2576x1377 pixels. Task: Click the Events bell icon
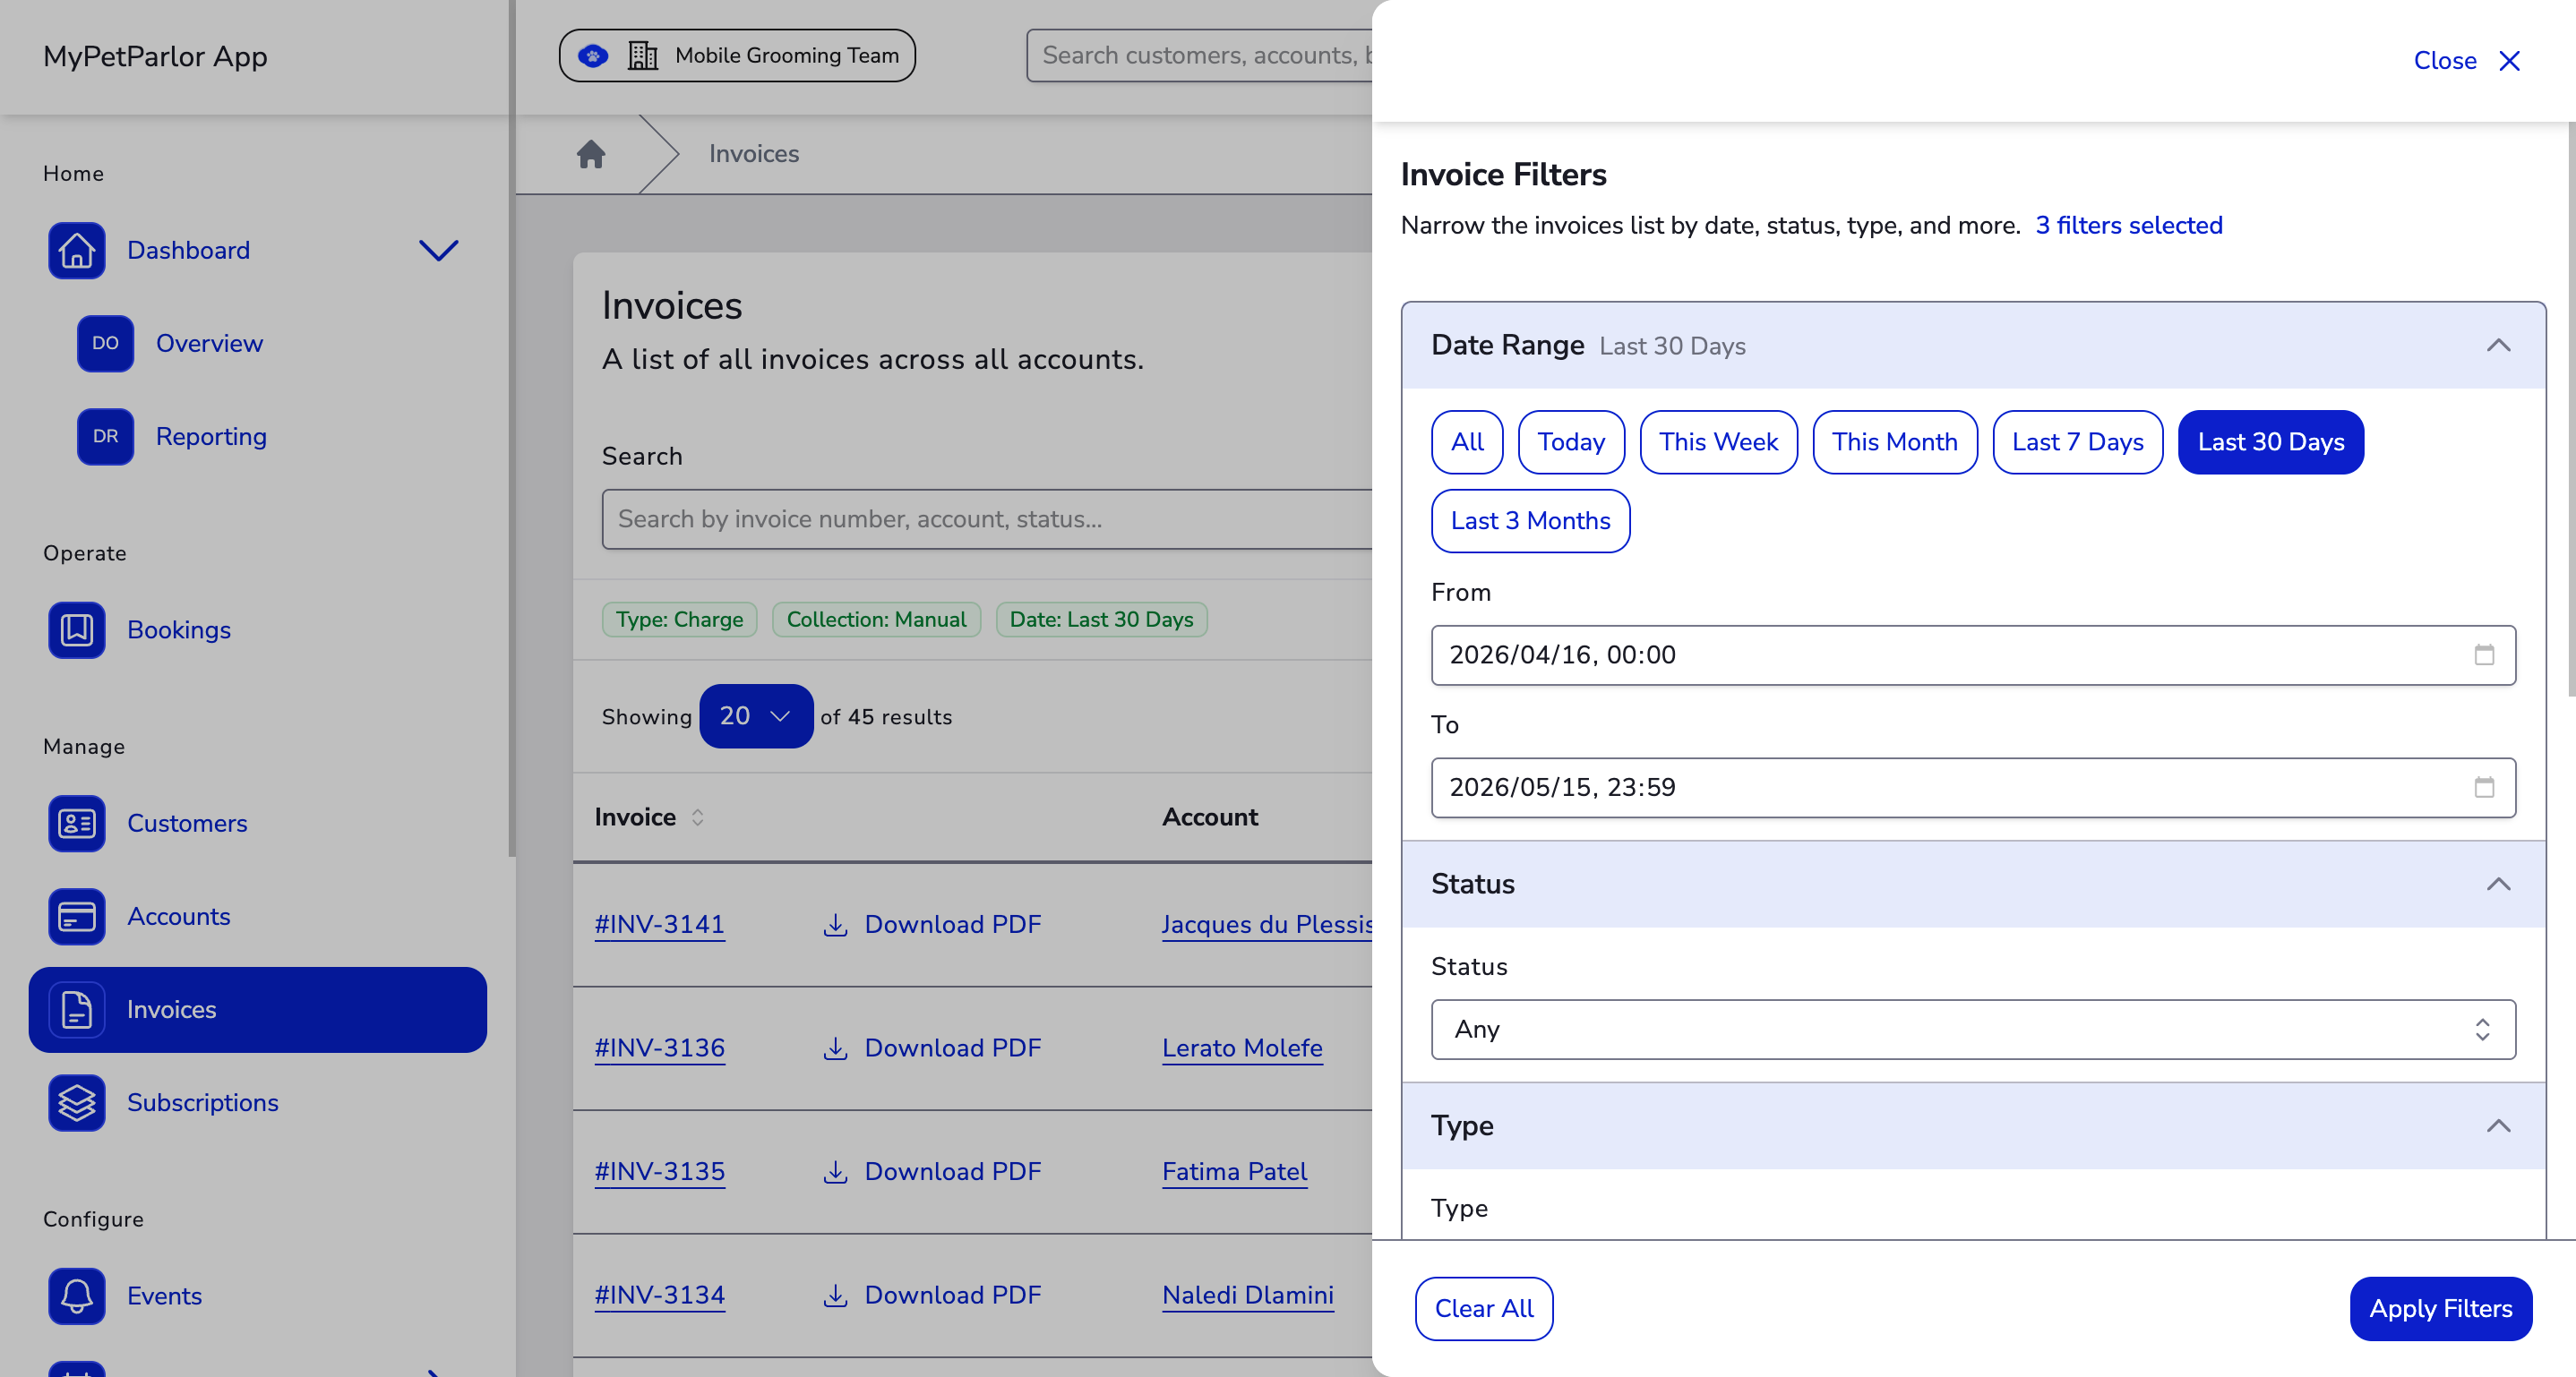click(76, 1296)
